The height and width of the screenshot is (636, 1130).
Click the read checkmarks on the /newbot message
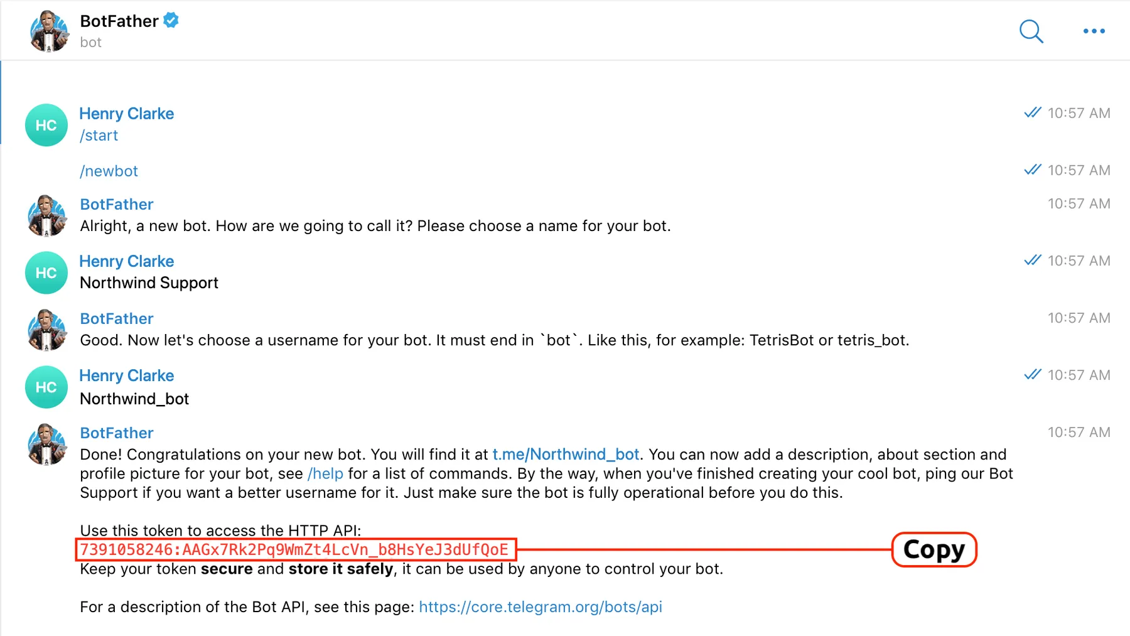point(1032,170)
